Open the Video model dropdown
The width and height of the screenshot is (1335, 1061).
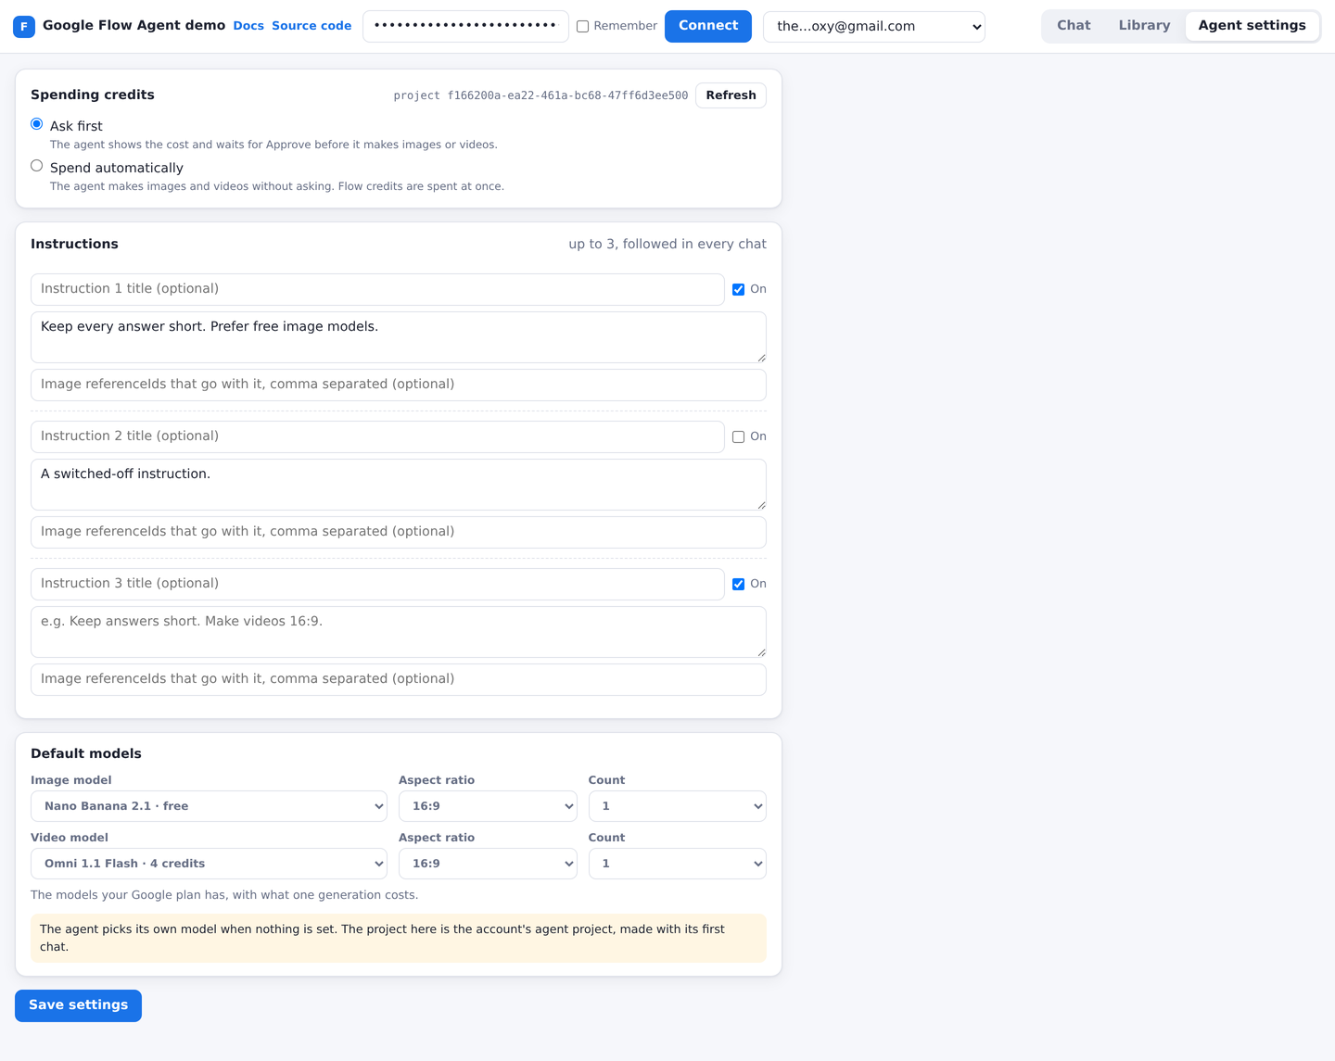click(209, 864)
